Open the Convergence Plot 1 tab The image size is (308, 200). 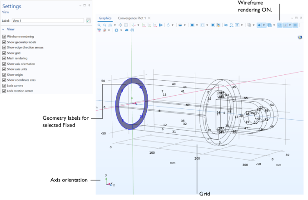[132, 18]
